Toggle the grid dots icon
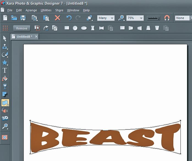This screenshot has height=161, width=192. (x=5, y=28)
